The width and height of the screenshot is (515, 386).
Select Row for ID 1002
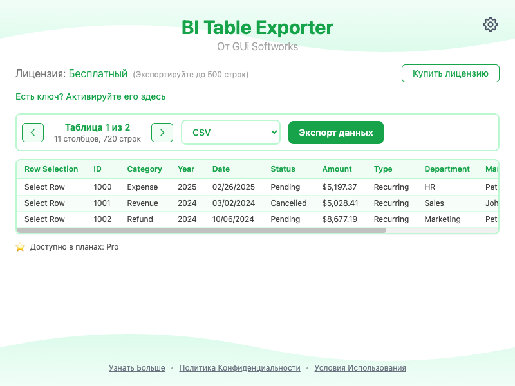tap(44, 219)
